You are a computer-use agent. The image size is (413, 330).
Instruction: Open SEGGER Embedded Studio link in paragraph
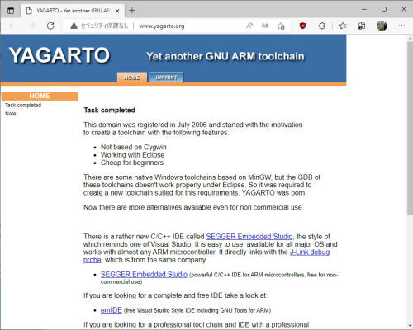click(x=249, y=237)
